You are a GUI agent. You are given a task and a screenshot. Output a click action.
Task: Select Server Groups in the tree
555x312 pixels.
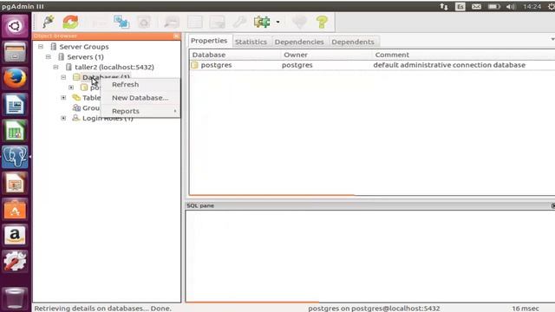[84, 47]
